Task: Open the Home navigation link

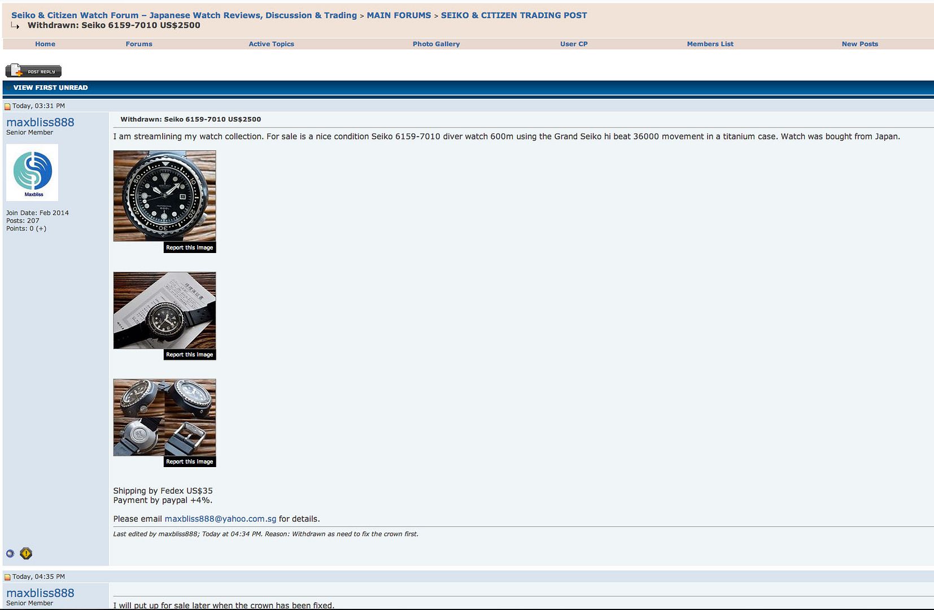Action: coord(45,44)
